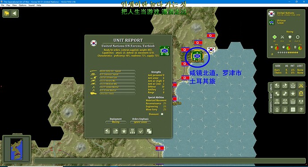Screen dimensions: 308x167
Task: Toggle the Dismount checkbox
Action: click(x=162, y=114)
